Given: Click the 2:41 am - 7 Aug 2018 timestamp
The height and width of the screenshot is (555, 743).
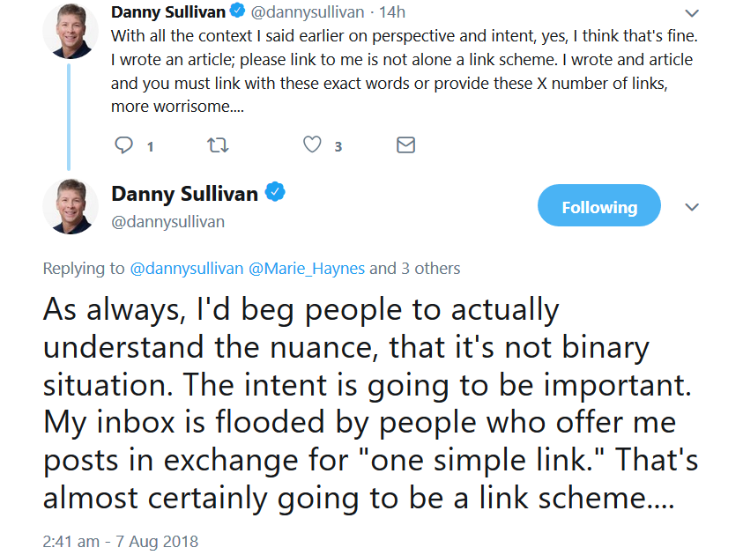Looking at the screenshot, I should click(121, 541).
